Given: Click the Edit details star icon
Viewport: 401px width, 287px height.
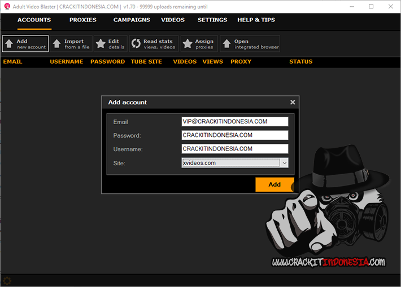Looking at the screenshot, I should [x=101, y=44].
